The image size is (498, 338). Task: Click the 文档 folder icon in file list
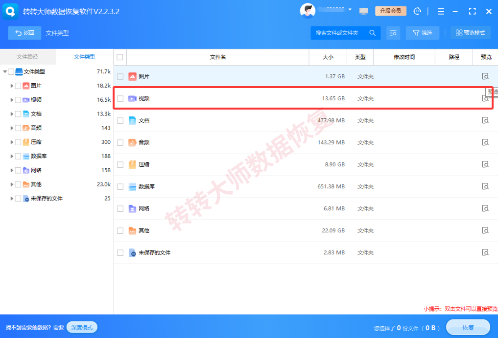pos(132,121)
